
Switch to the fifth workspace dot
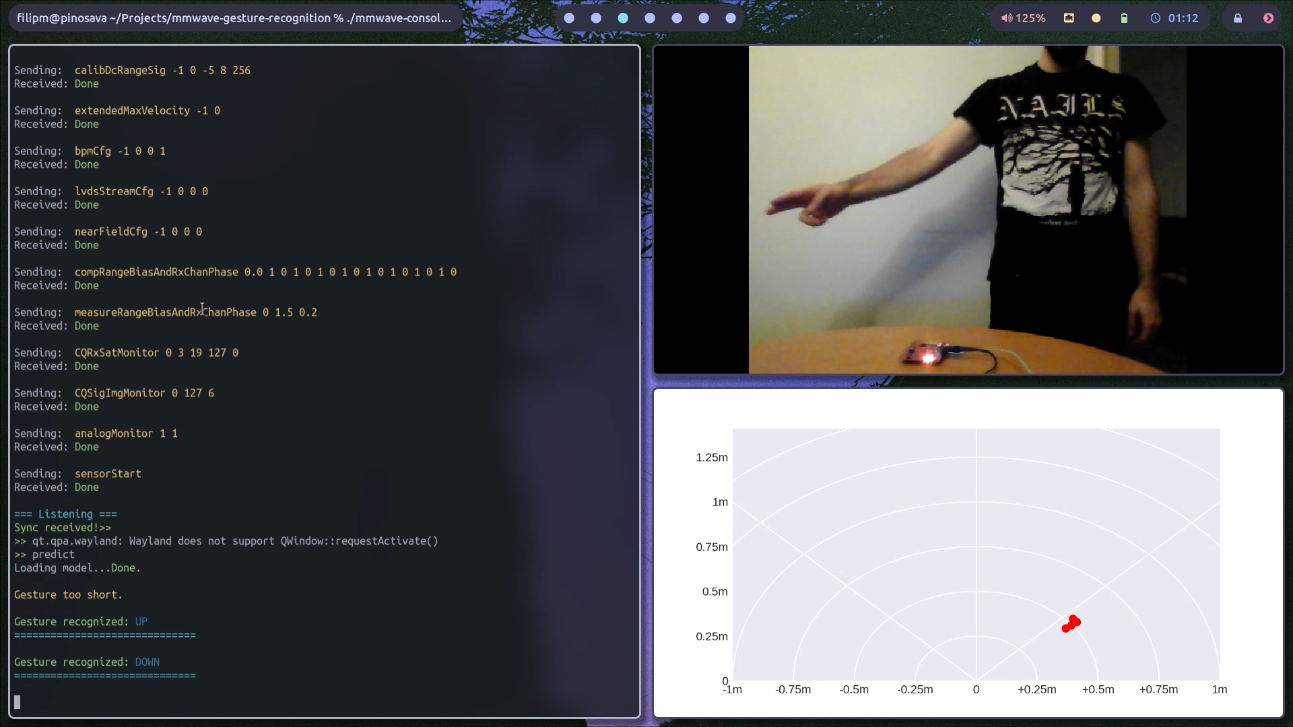click(677, 18)
